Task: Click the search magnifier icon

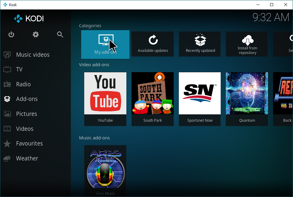Action: [60, 34]
